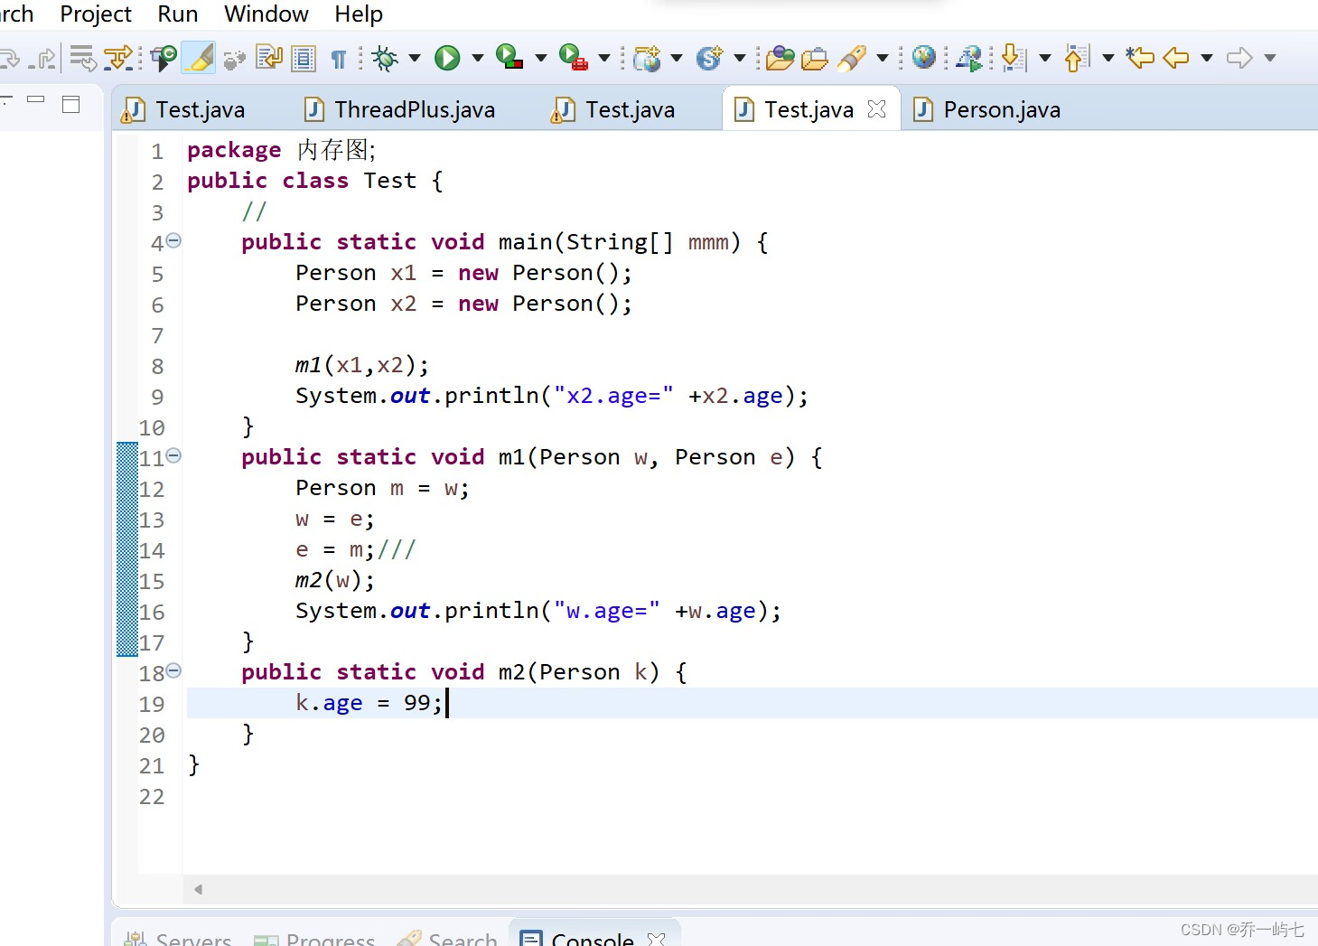Click 'Person m = w;' on line 12
The width and height of the screenshot is (1318, 946).
point(382,488)
